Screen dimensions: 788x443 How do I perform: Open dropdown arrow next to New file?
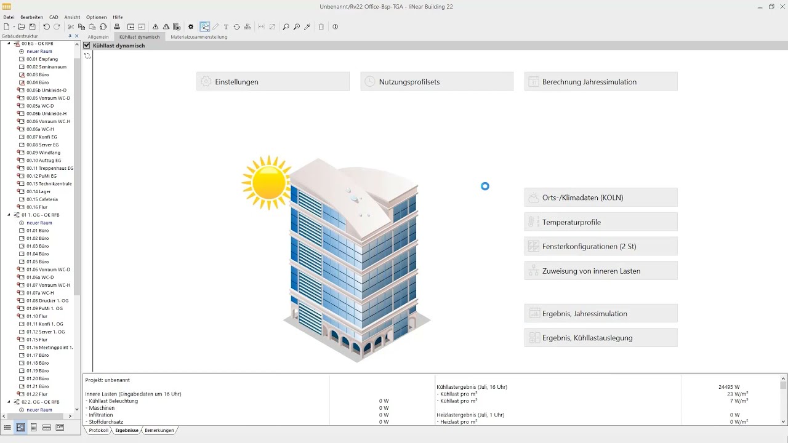(x=14, y=27)
